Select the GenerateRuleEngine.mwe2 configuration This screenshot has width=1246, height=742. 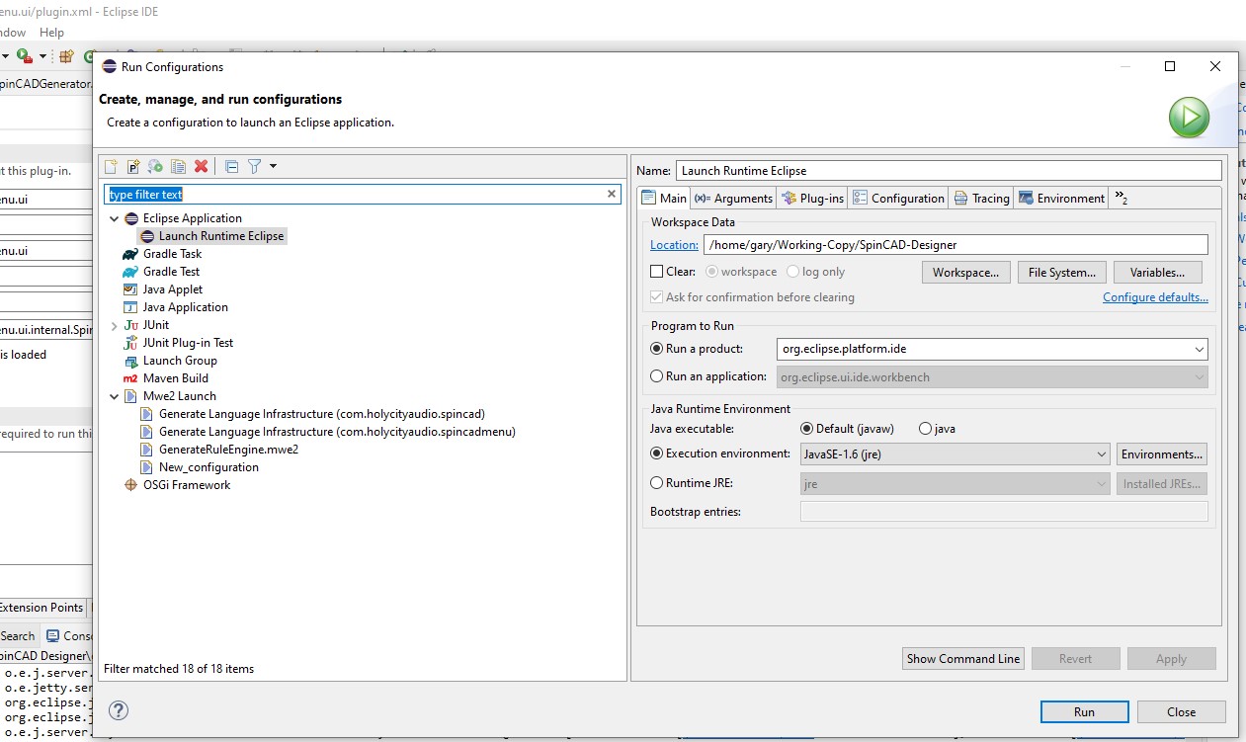[x=228, y=450]
